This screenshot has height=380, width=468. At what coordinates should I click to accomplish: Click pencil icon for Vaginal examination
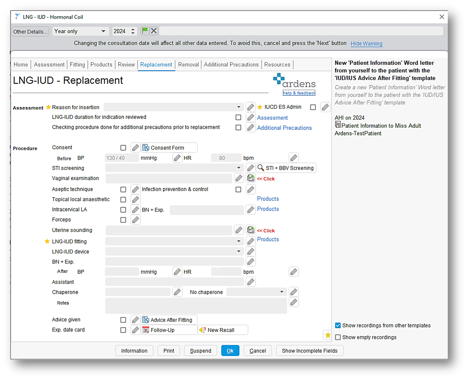point(239,178)
